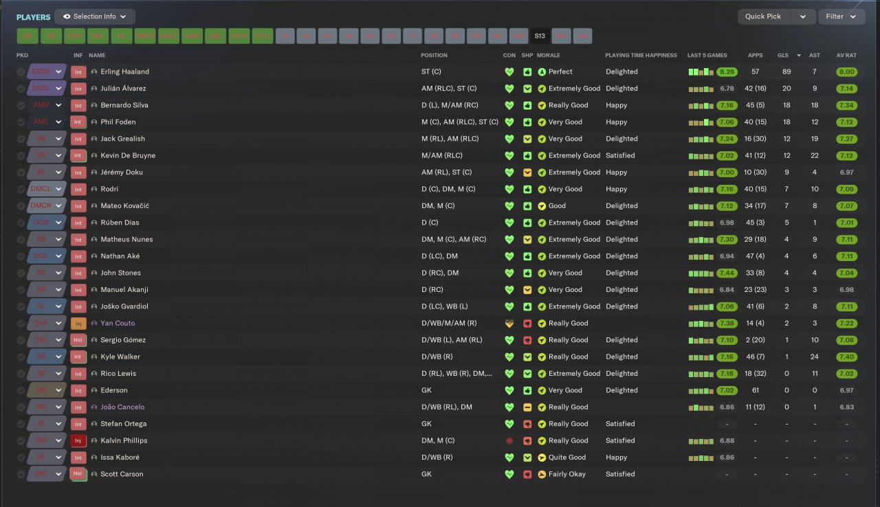Click the Hol badge beside Scott Carson
This screenshot has height=507, width=880.
[x=78, y=474]
